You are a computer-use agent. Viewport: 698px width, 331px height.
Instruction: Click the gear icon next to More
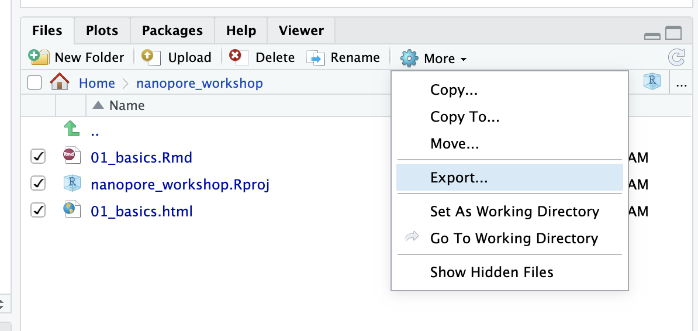(409, 58)
